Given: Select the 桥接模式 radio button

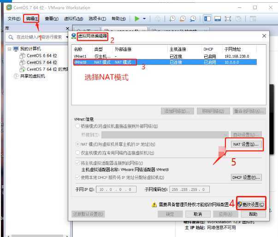Looking at the screenshot, I should (77, 126).
